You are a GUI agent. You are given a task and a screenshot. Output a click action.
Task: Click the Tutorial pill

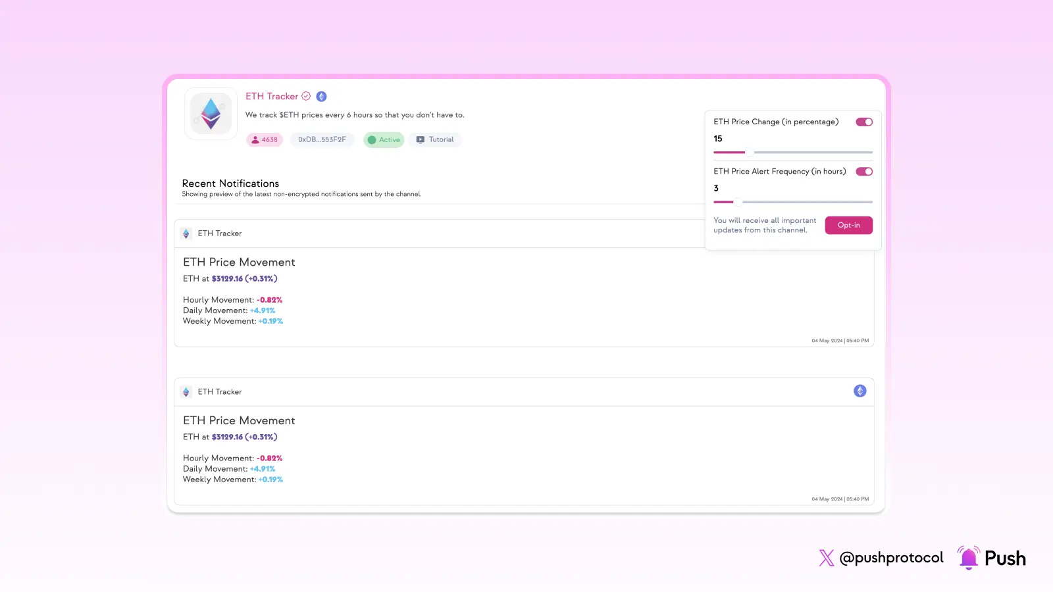(435, 139)
